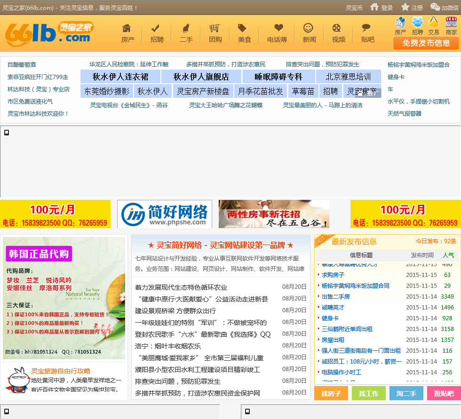Click the 招聘 blue quick icon at top right
Screen dimensions: 461x419
point(417,26)
